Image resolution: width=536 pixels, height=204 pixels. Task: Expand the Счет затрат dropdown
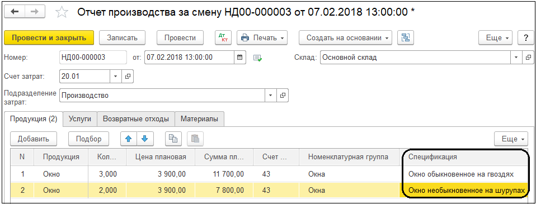[x=116, y=76]
